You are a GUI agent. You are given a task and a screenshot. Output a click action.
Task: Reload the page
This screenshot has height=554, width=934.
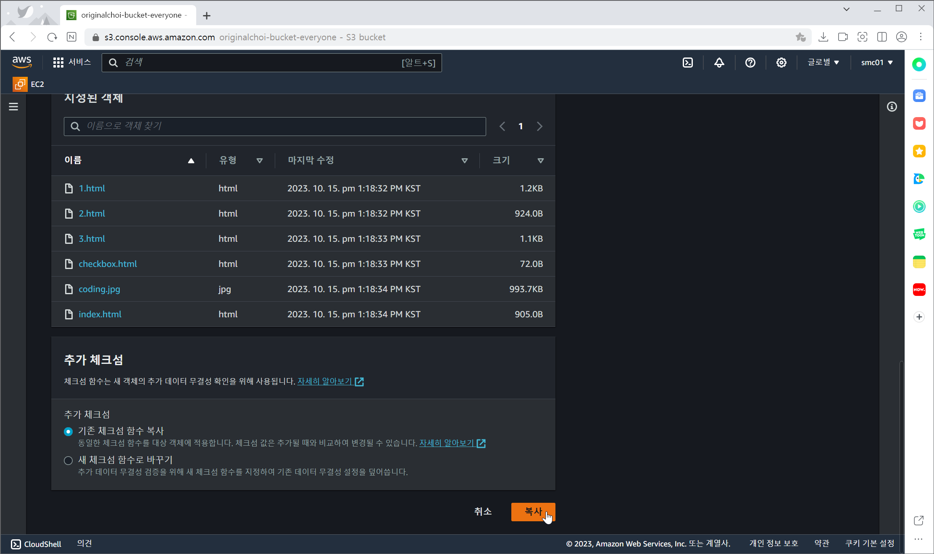pos(52,37)
